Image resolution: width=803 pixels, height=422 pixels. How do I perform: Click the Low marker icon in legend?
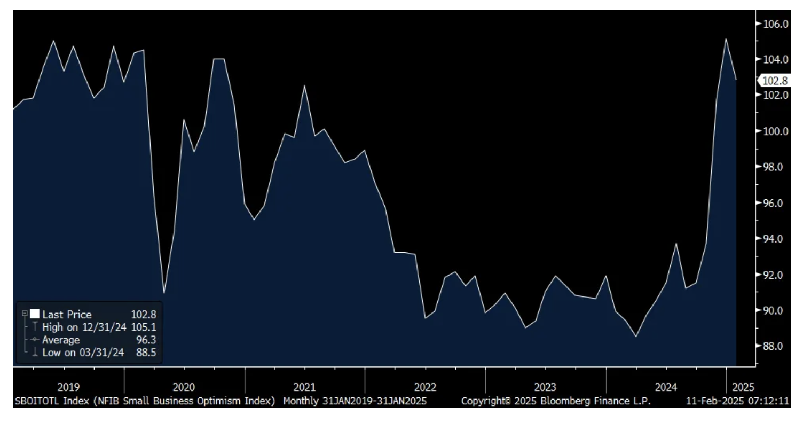tap(35, 353)
